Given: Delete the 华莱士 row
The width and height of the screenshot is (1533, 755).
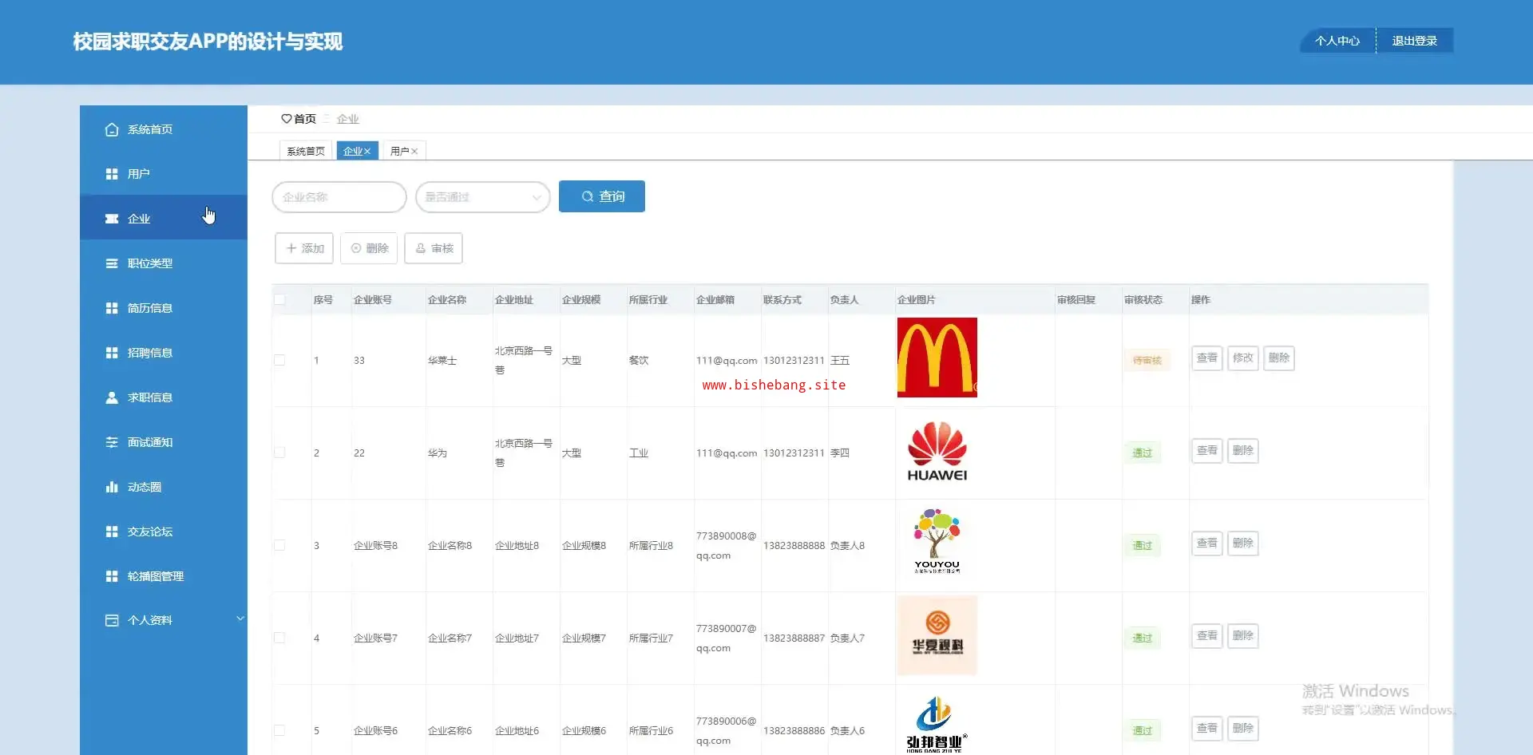Looking at the screenshot, I should click(x=1279, y=358).
